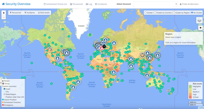Select Cluster by Country option
Image resolution: width=204 pixels, height=109 pixels.
155,13
